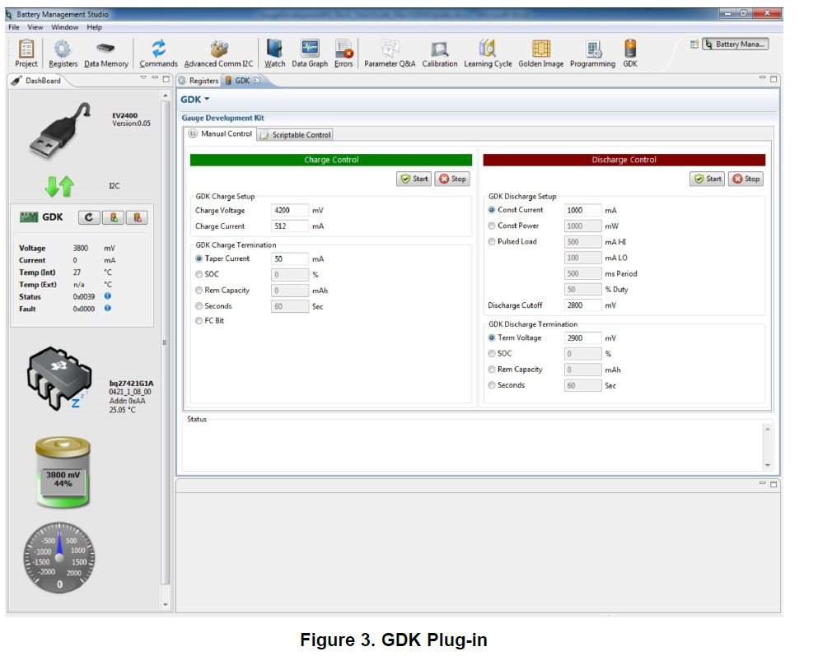Screen dimensions: 832x656
Task: Select the Manual Control tab
Action: click(x=220, y=133)
